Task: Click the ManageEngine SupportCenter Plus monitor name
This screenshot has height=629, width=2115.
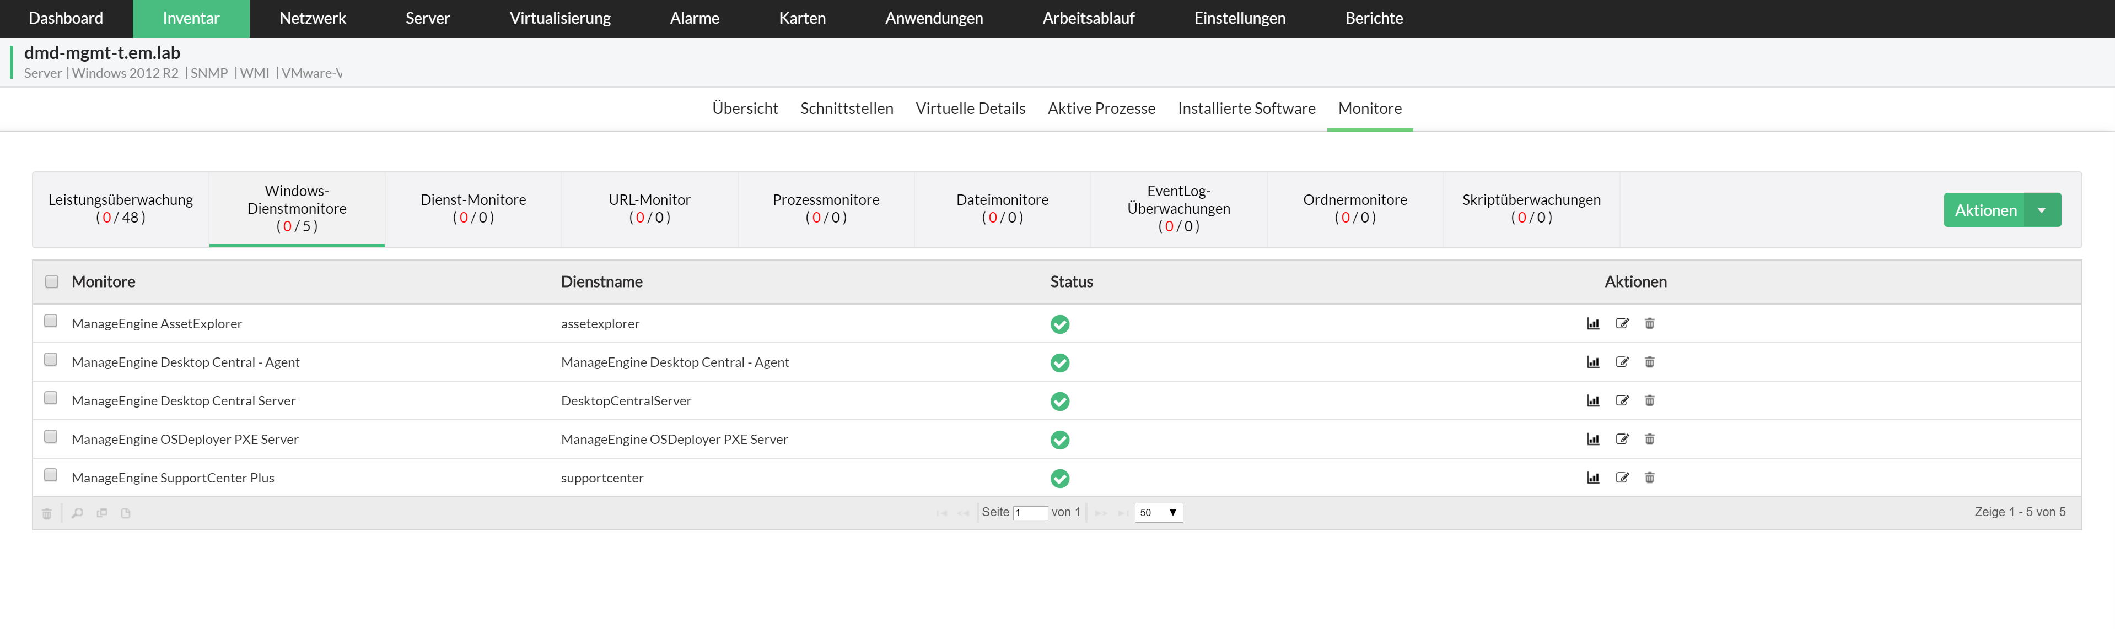Action: click(x=173, y=478)
